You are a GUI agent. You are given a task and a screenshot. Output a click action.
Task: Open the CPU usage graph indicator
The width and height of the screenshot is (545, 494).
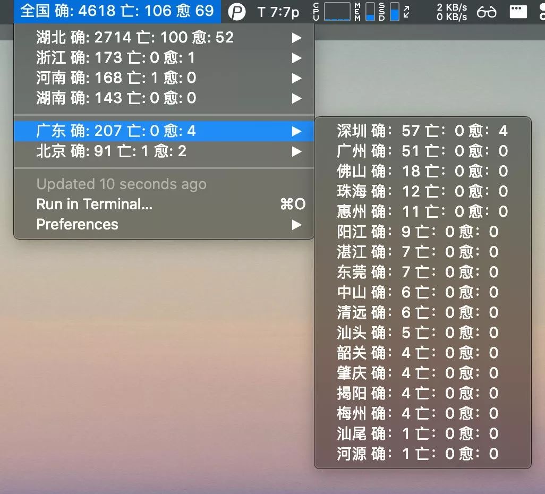[x=333, y=12]
